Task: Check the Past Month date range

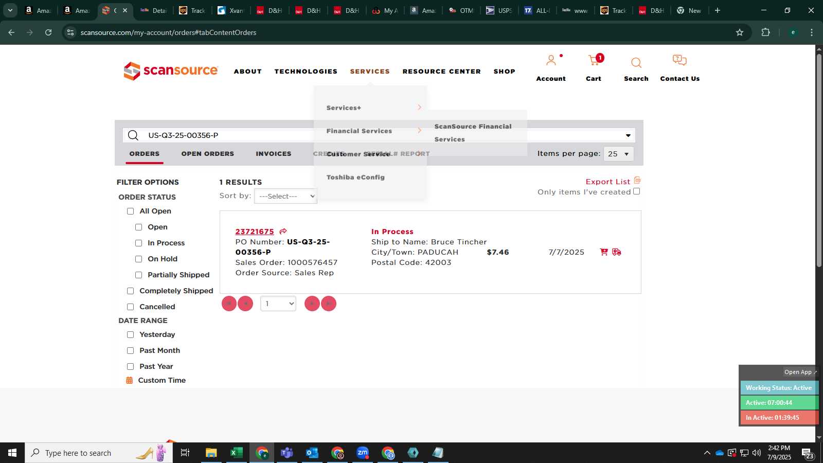Action: (x=131, y=351)
